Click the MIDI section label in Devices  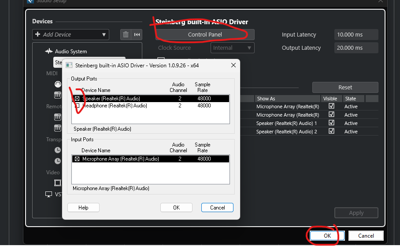click(52, 73)
